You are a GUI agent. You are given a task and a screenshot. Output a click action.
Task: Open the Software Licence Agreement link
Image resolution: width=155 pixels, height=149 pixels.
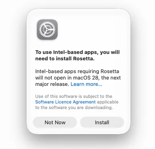(65, 102)
